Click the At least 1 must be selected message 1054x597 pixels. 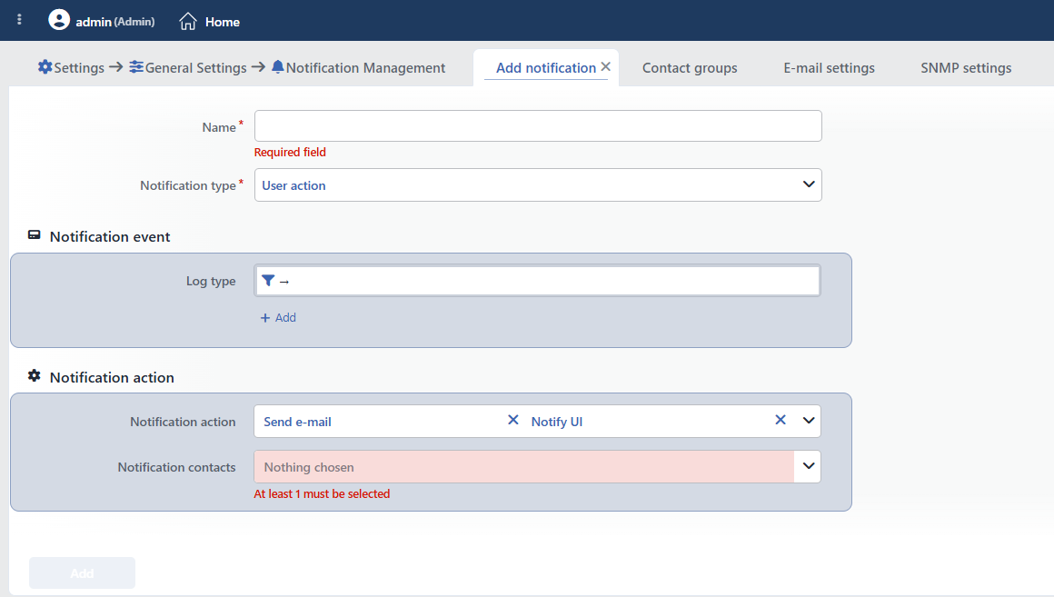[322, 494]
